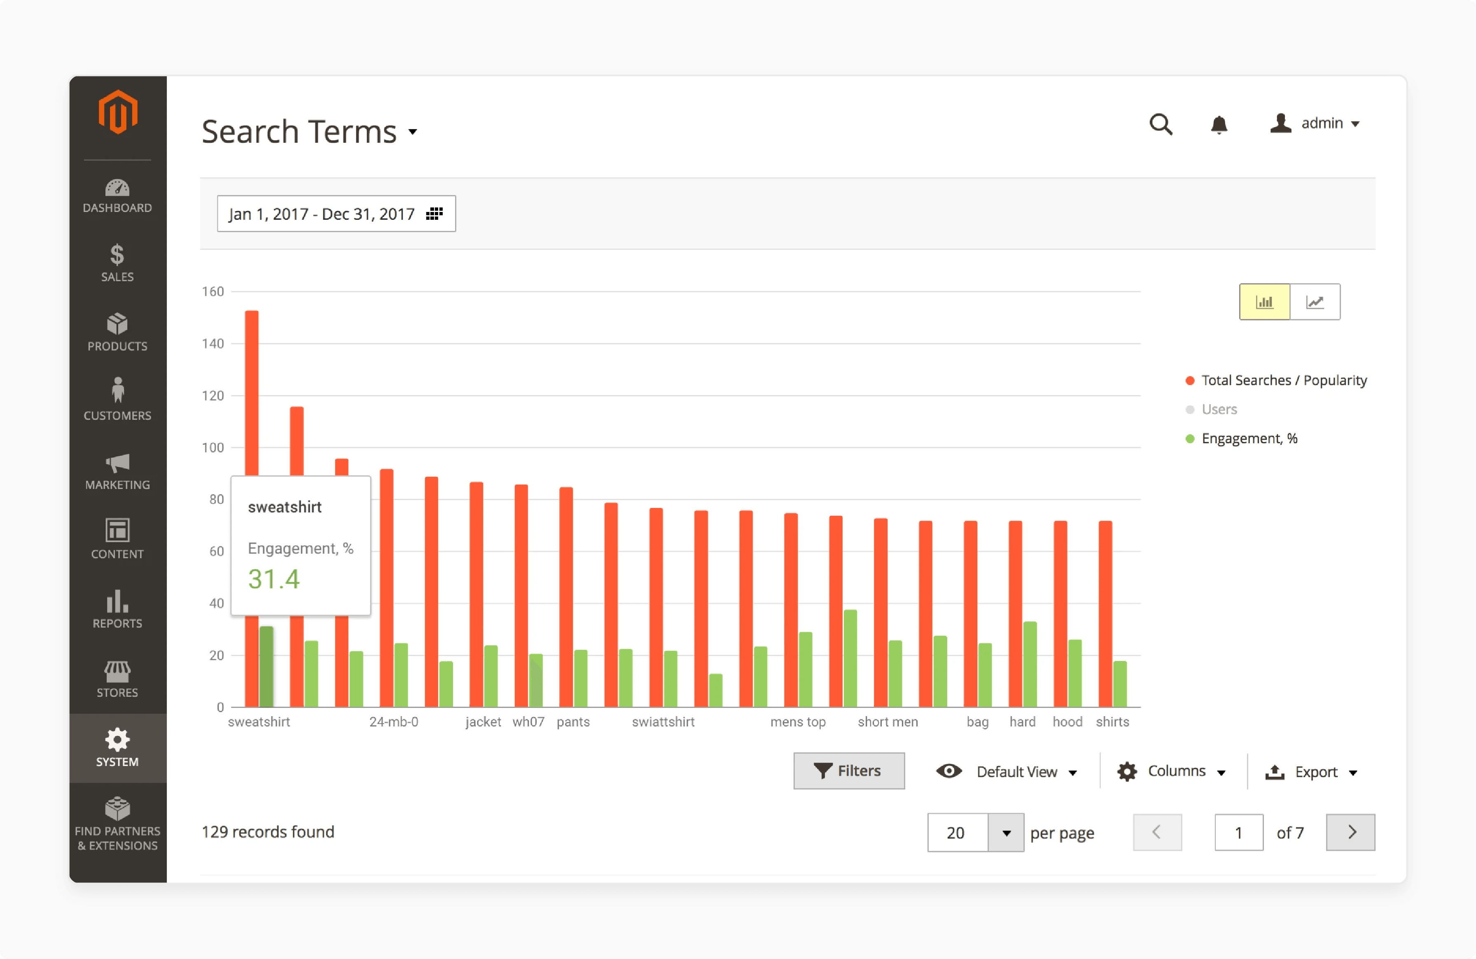Click tooltip value 31.4
Image resolution: width=1476 pixels, height=959 pixels.
coord(273,579)
